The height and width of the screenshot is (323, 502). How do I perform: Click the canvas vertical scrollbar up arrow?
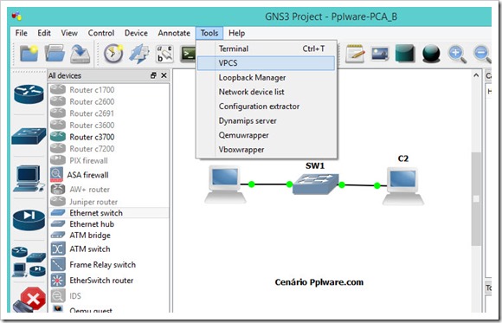coord(476,75)
